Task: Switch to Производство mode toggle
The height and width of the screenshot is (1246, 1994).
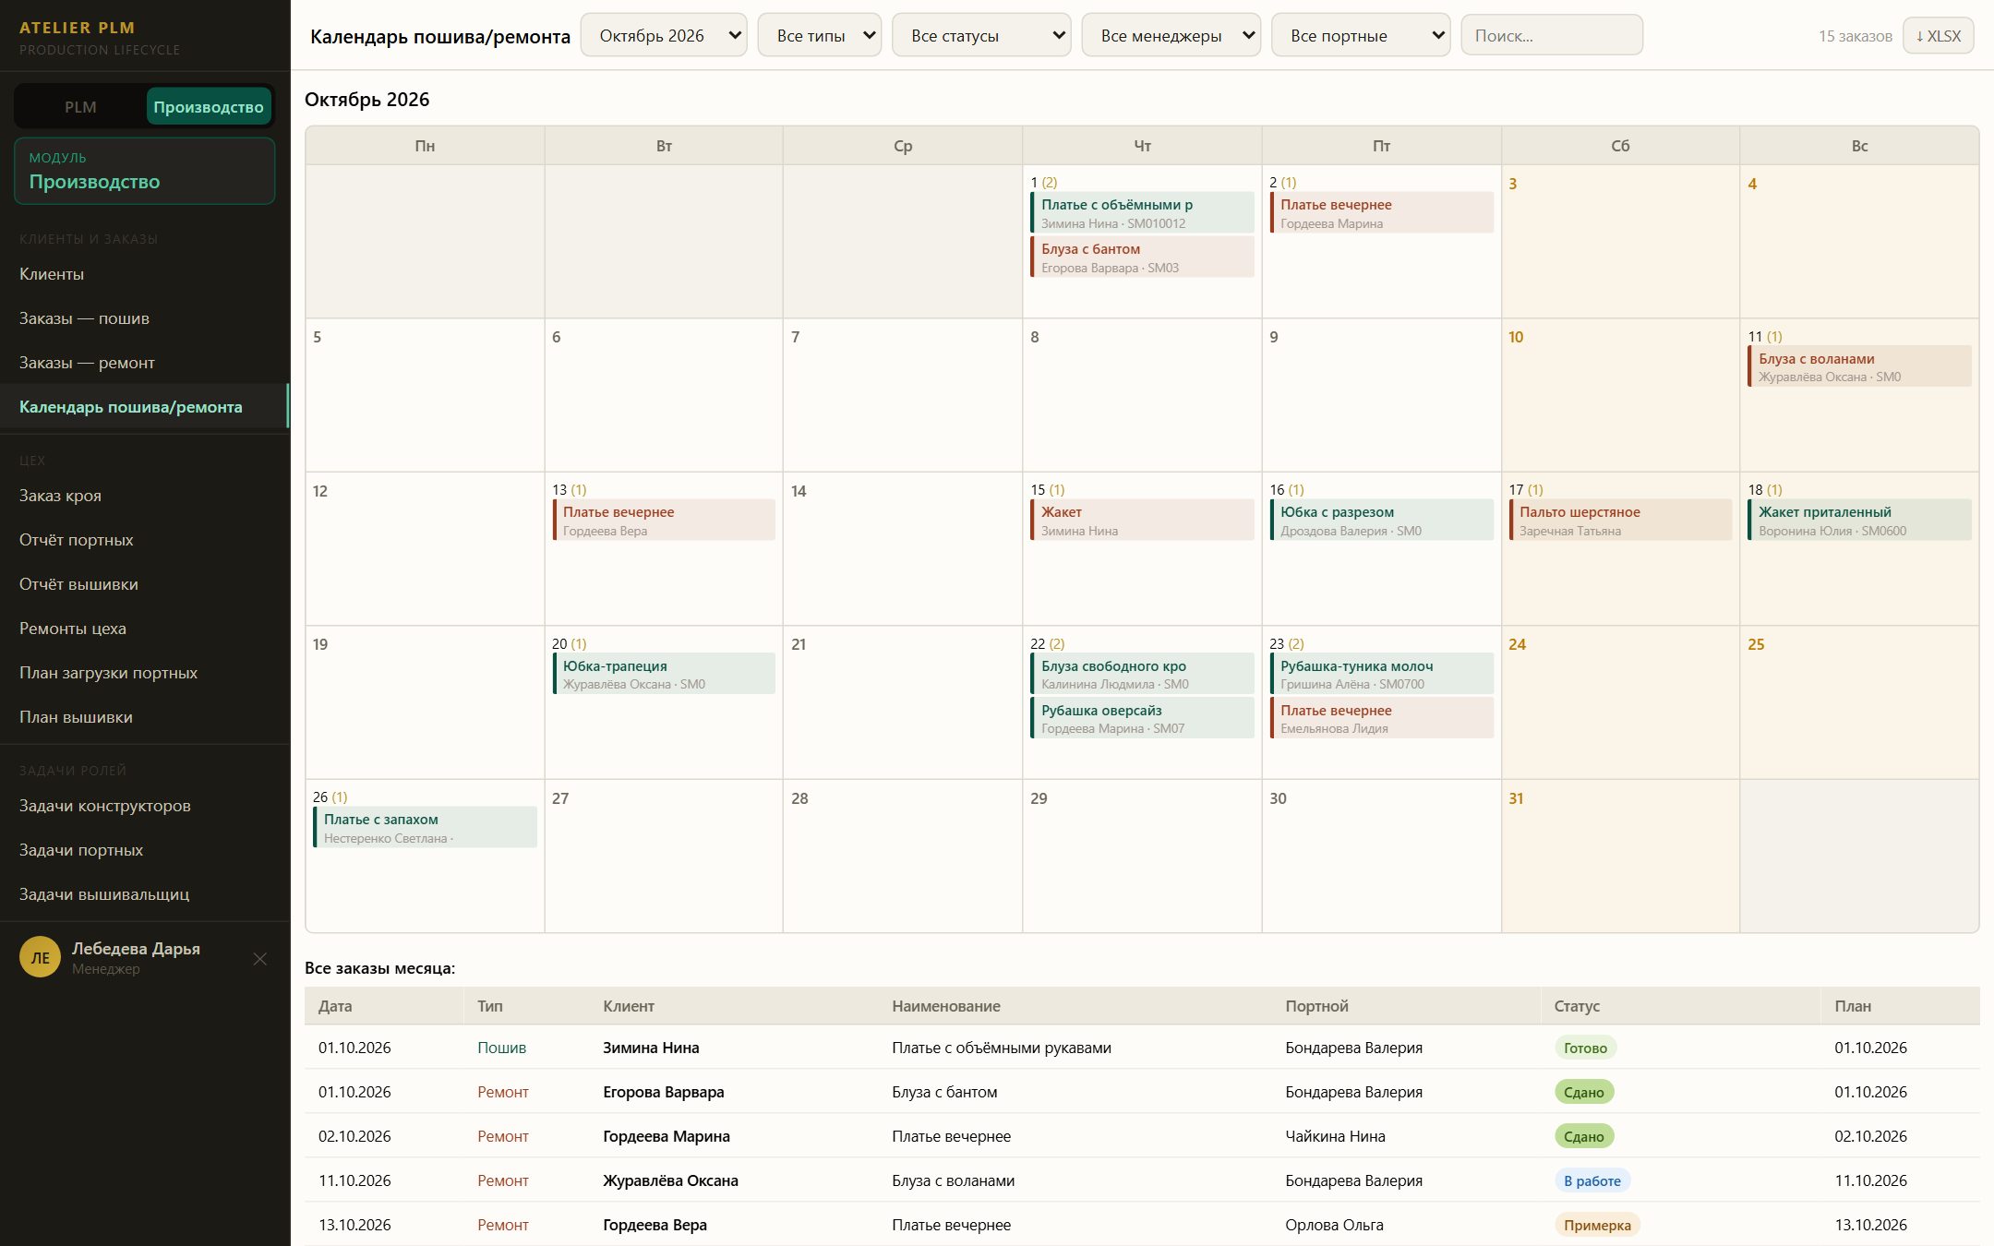Action: click(209, 107)
